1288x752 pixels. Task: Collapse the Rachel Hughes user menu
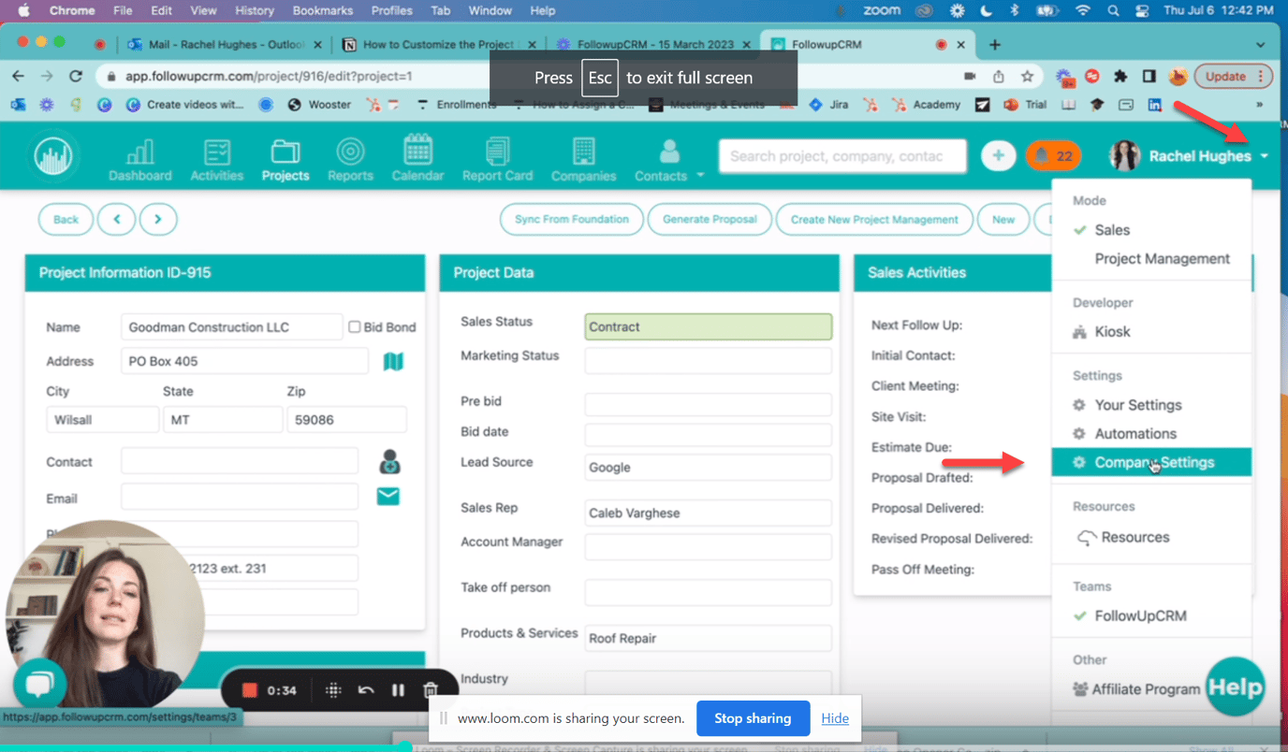tap(1265, 156)
